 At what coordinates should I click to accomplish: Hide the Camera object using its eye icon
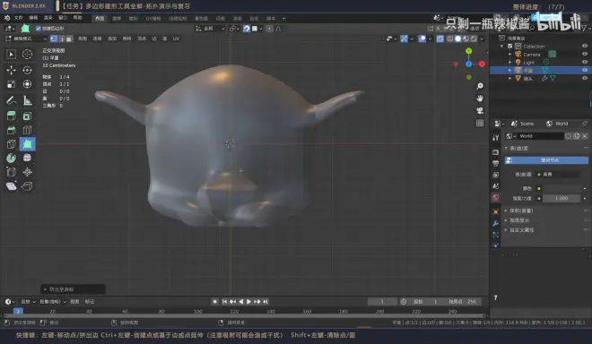585,55
